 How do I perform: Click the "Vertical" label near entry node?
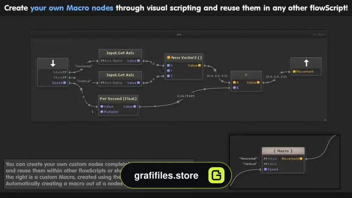(x=84, y=81)
